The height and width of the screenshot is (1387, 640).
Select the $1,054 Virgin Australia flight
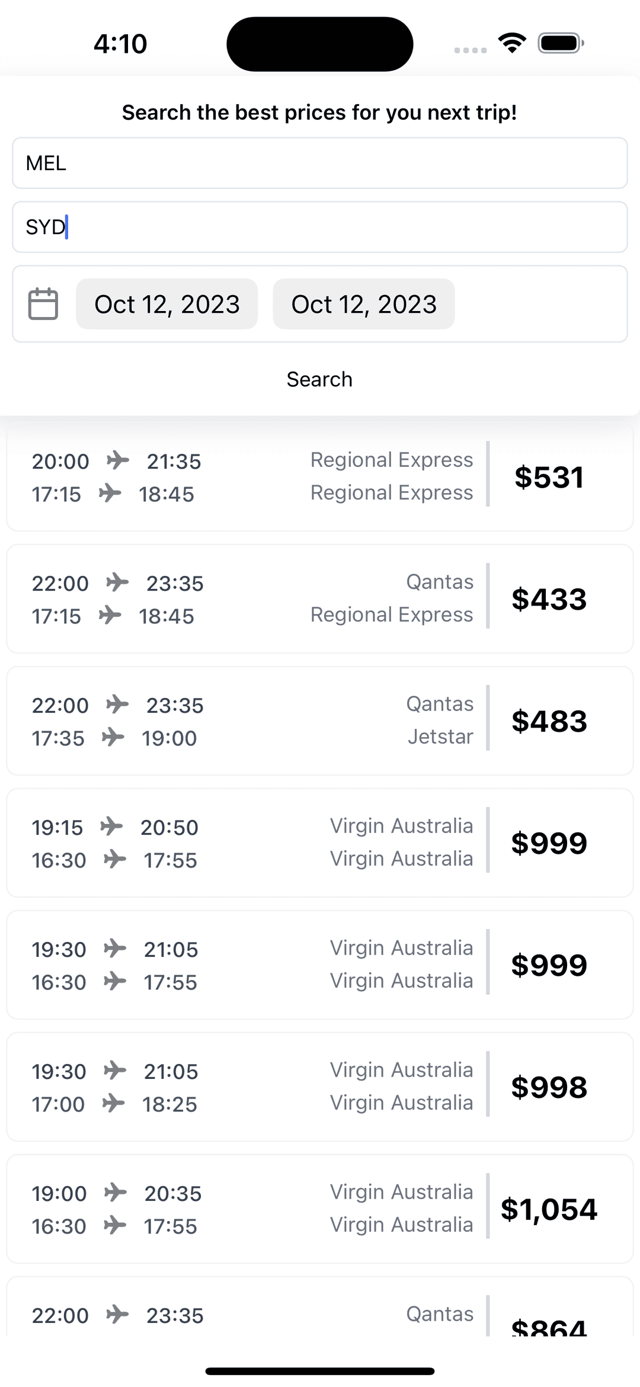319,1209
